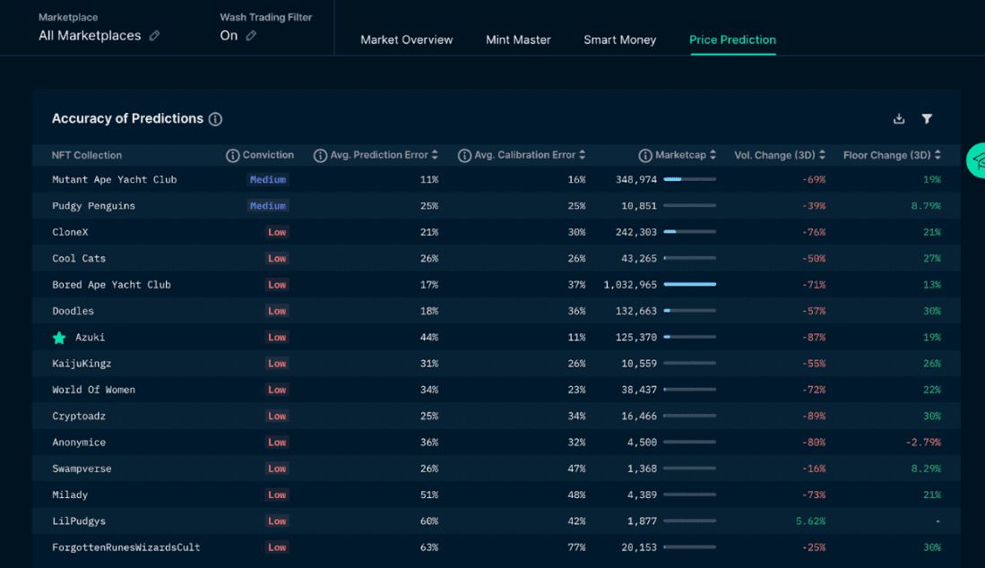Screen dimensions: 985x568
Task: Click Azuki's 44% prediction error value
Action: click(429, 338)
